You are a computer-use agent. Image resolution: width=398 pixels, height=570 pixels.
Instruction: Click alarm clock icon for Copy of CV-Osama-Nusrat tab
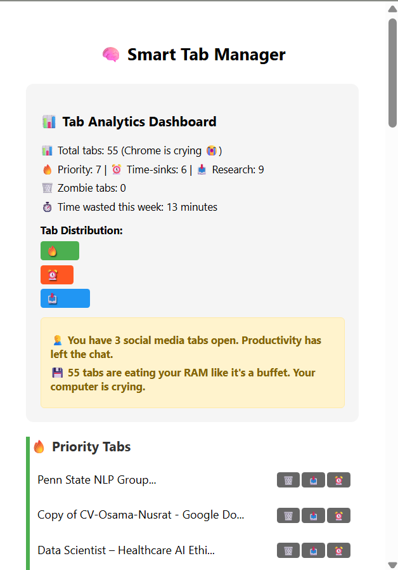[x=338, y=515]
